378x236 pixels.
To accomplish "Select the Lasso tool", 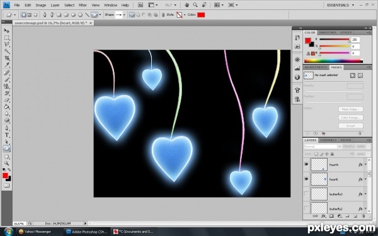I will 6,44.
